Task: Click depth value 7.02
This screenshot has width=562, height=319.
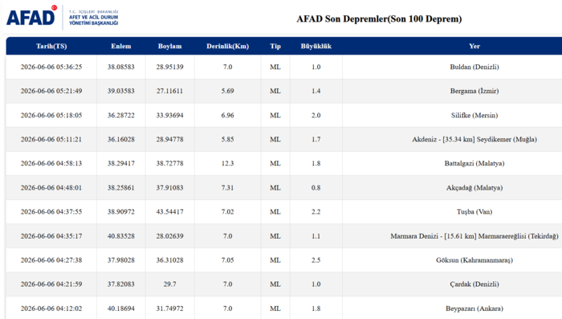Action: pos(227,211)
